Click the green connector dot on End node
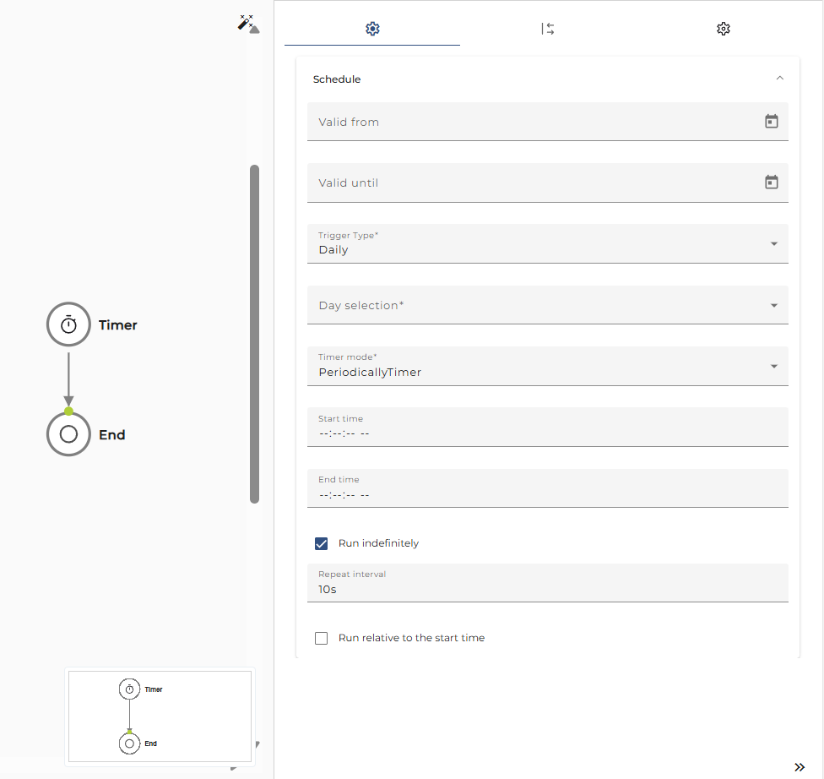The image size is (824, 779). click(x=68, y=411)
